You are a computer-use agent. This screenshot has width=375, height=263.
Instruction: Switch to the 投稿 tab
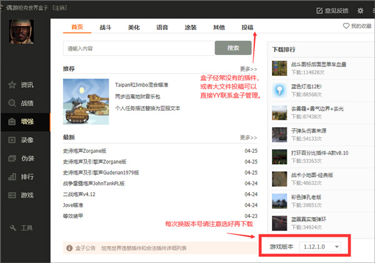[x=247, y=28]
